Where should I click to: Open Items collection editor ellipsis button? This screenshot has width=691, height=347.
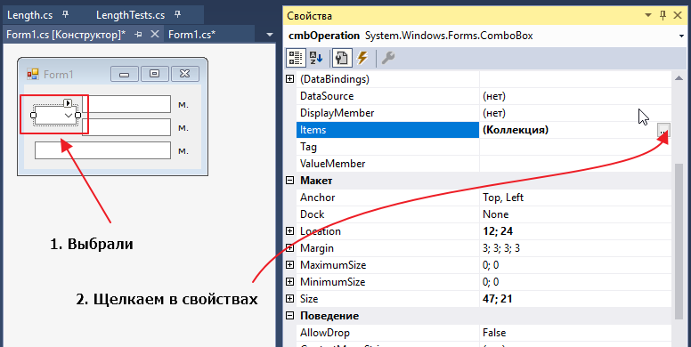663,130
